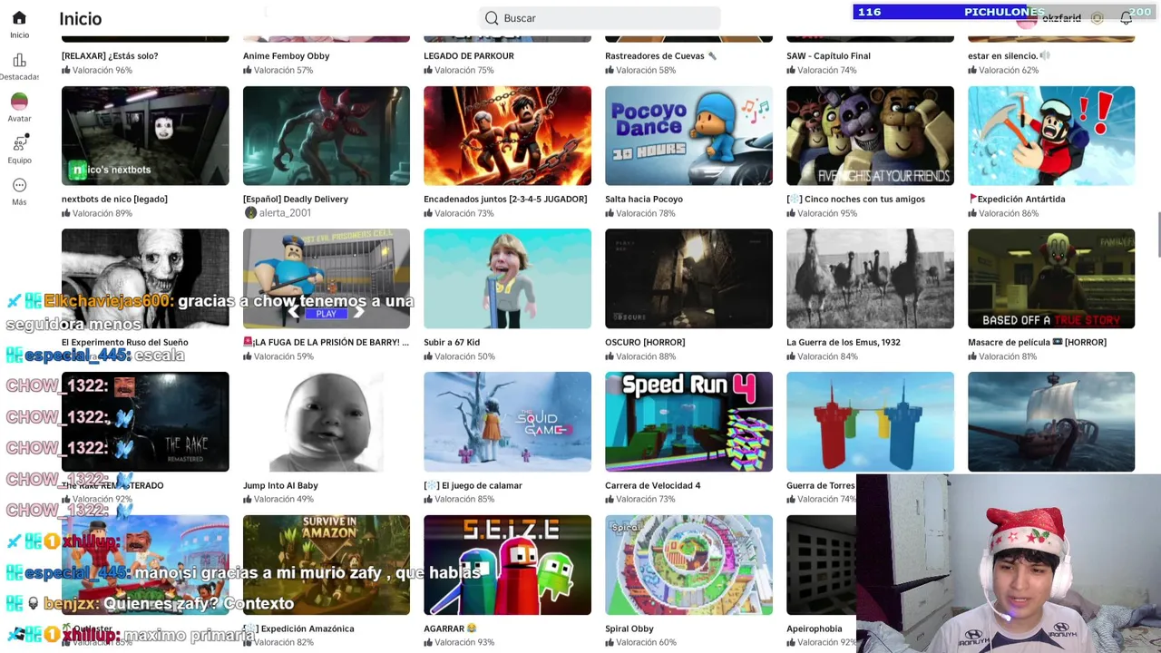Open Encadenados juntos game thumbnail

point(507,136)
